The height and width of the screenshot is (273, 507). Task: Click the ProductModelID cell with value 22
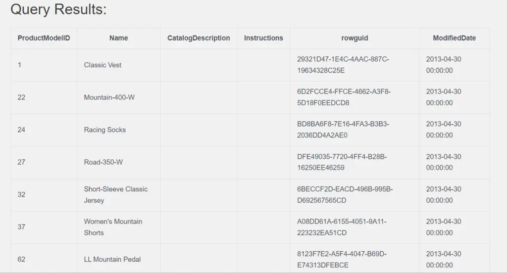pyautogui.click(x=44, y=97)
